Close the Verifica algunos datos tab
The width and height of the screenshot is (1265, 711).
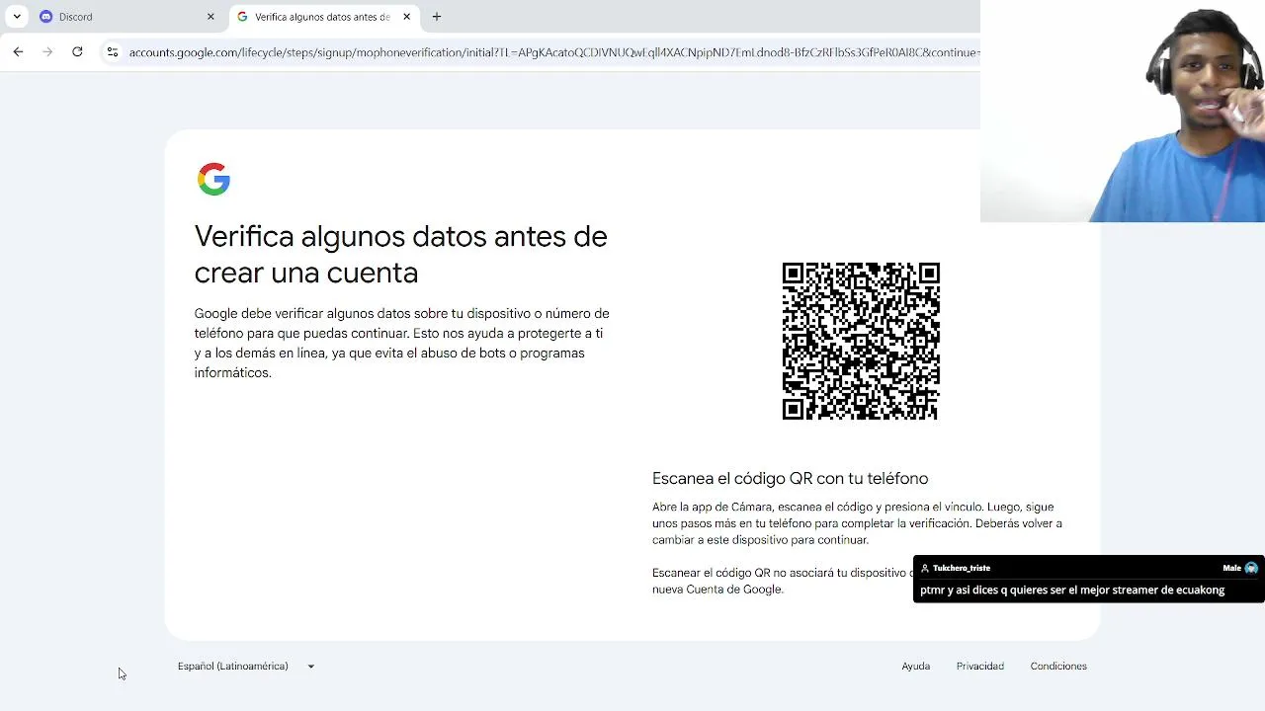click(x=406, y=17)
